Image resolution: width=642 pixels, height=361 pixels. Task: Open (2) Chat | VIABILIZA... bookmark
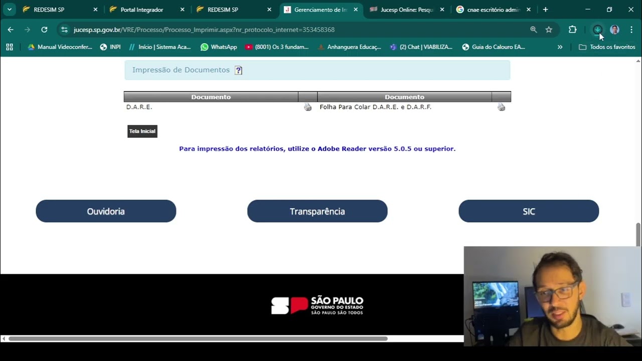coord(421,47)
